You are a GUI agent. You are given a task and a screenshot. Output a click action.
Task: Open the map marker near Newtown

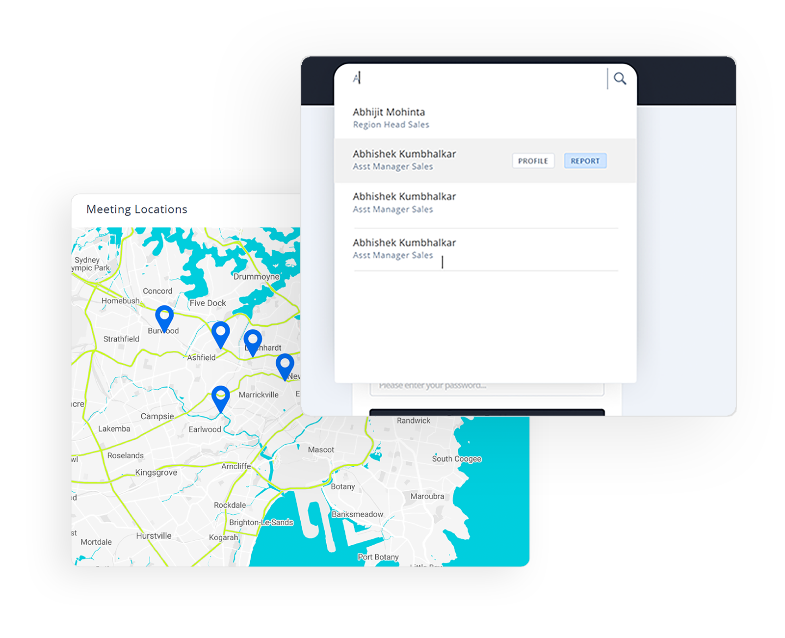tap(285, 366)
